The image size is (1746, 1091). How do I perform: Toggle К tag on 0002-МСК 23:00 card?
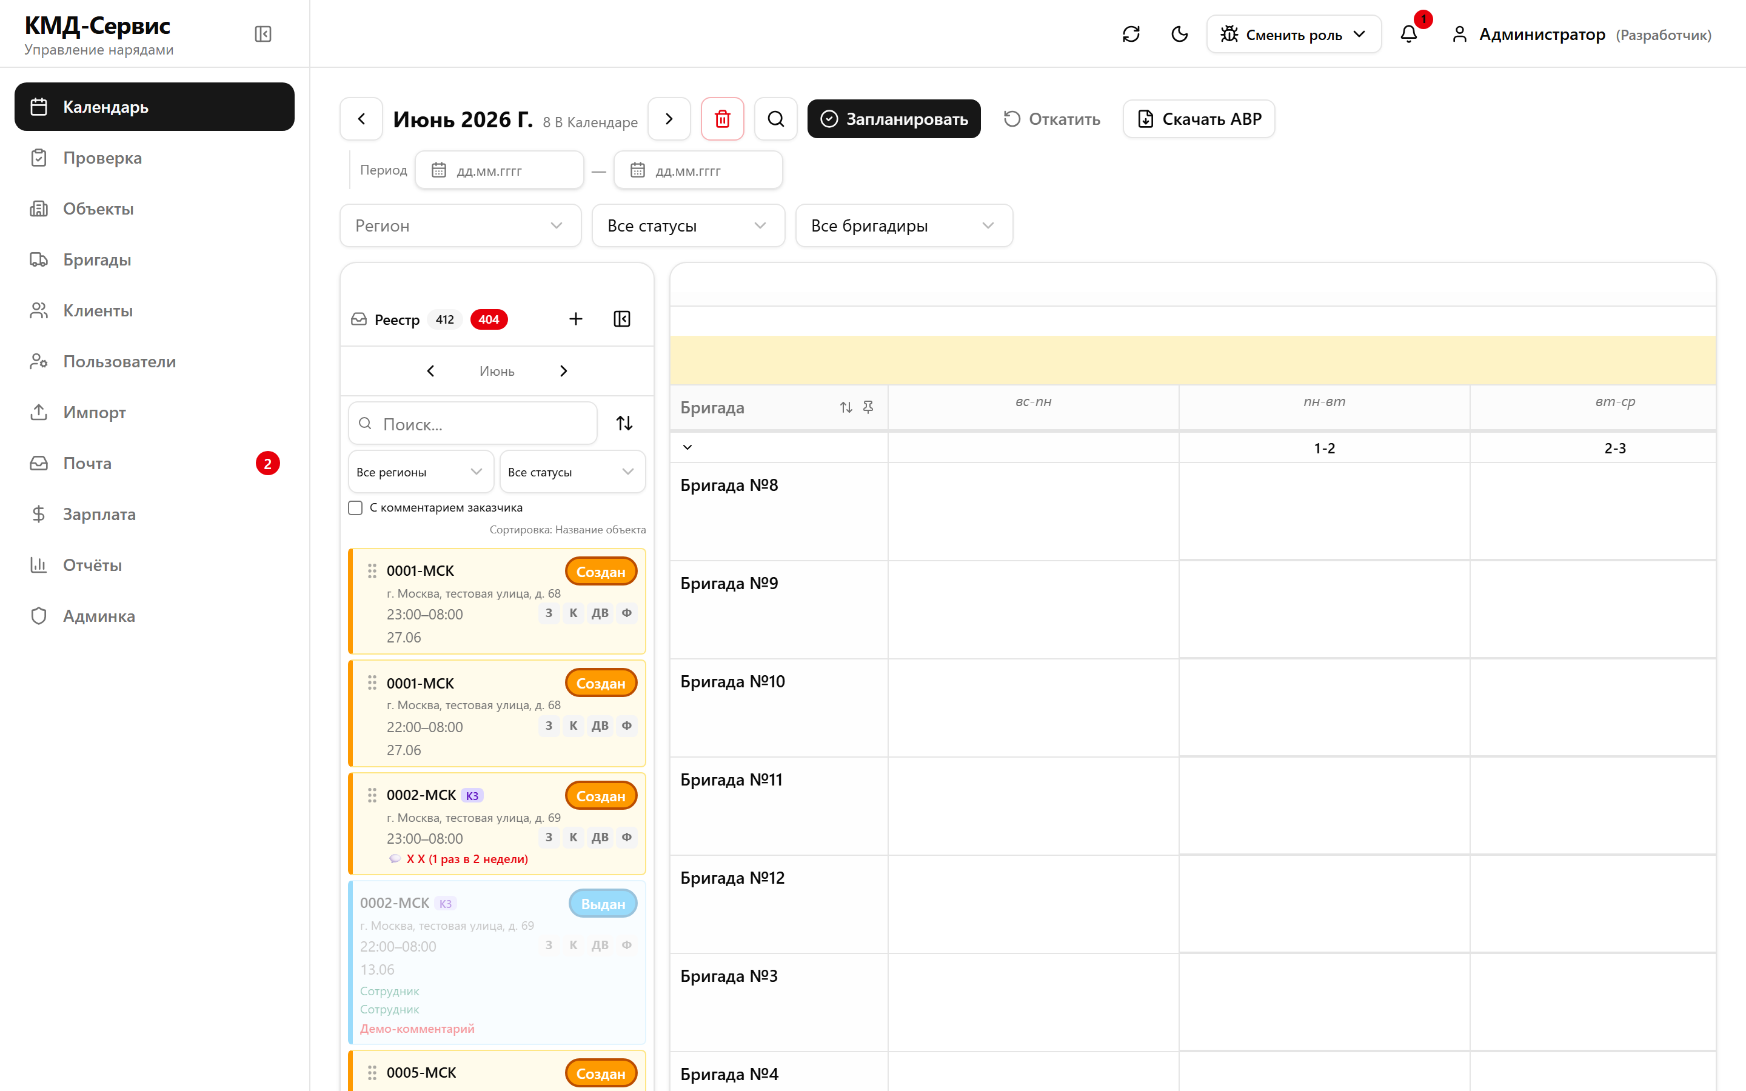[574, 837]
